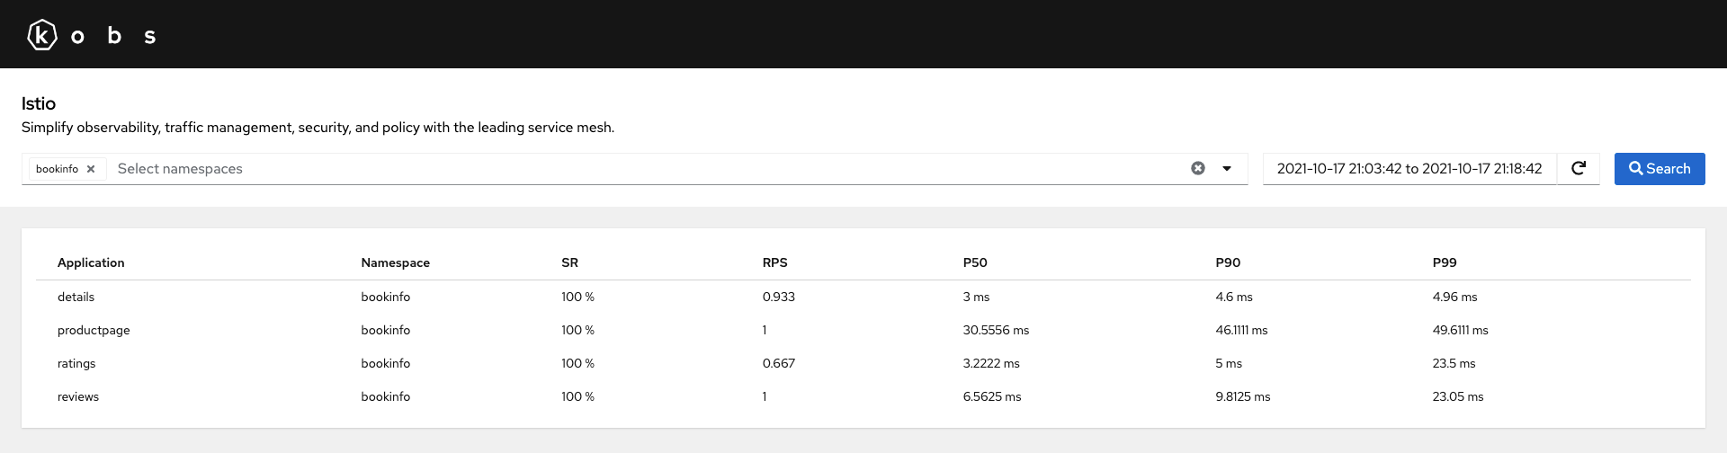Click the Application column header

click(91, 262)
